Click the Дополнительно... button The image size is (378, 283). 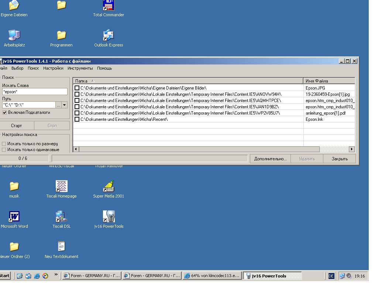270,159
